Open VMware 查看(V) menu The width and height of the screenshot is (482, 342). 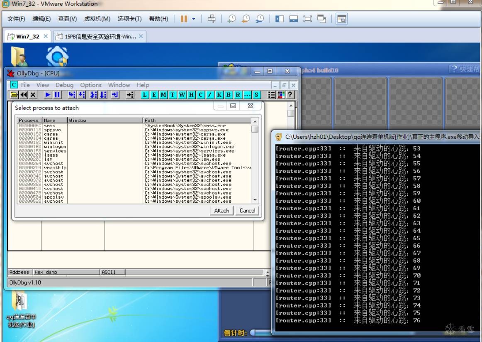(67, 19)
